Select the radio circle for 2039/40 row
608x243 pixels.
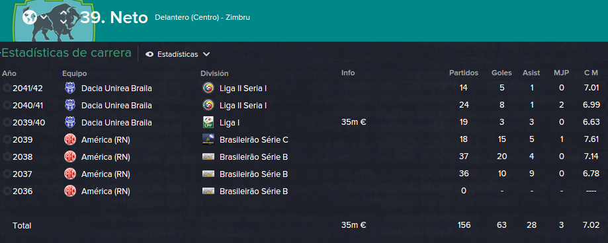(7, 122)
